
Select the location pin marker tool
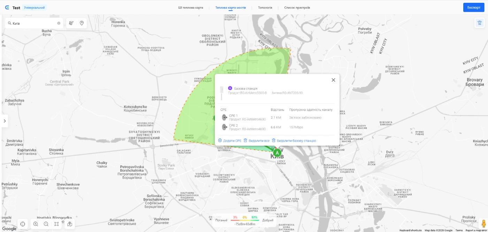pos(82,23)
